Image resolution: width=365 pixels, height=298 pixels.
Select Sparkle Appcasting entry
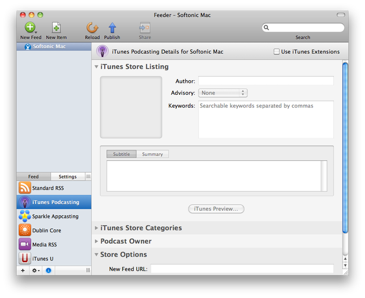[54, 216]
